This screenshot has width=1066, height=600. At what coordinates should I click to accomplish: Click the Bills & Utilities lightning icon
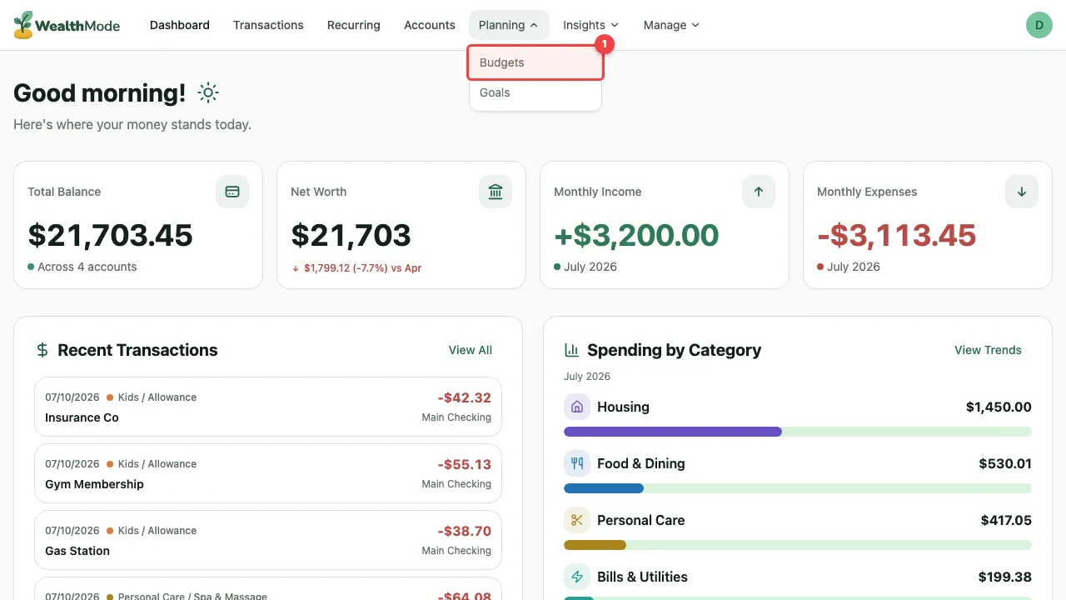577,577
